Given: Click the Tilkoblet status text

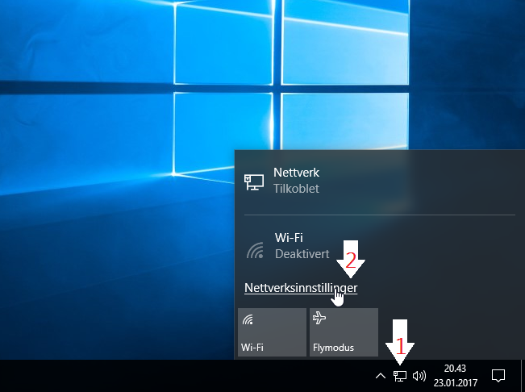Looking at the screenshot, I should [296, 189].
